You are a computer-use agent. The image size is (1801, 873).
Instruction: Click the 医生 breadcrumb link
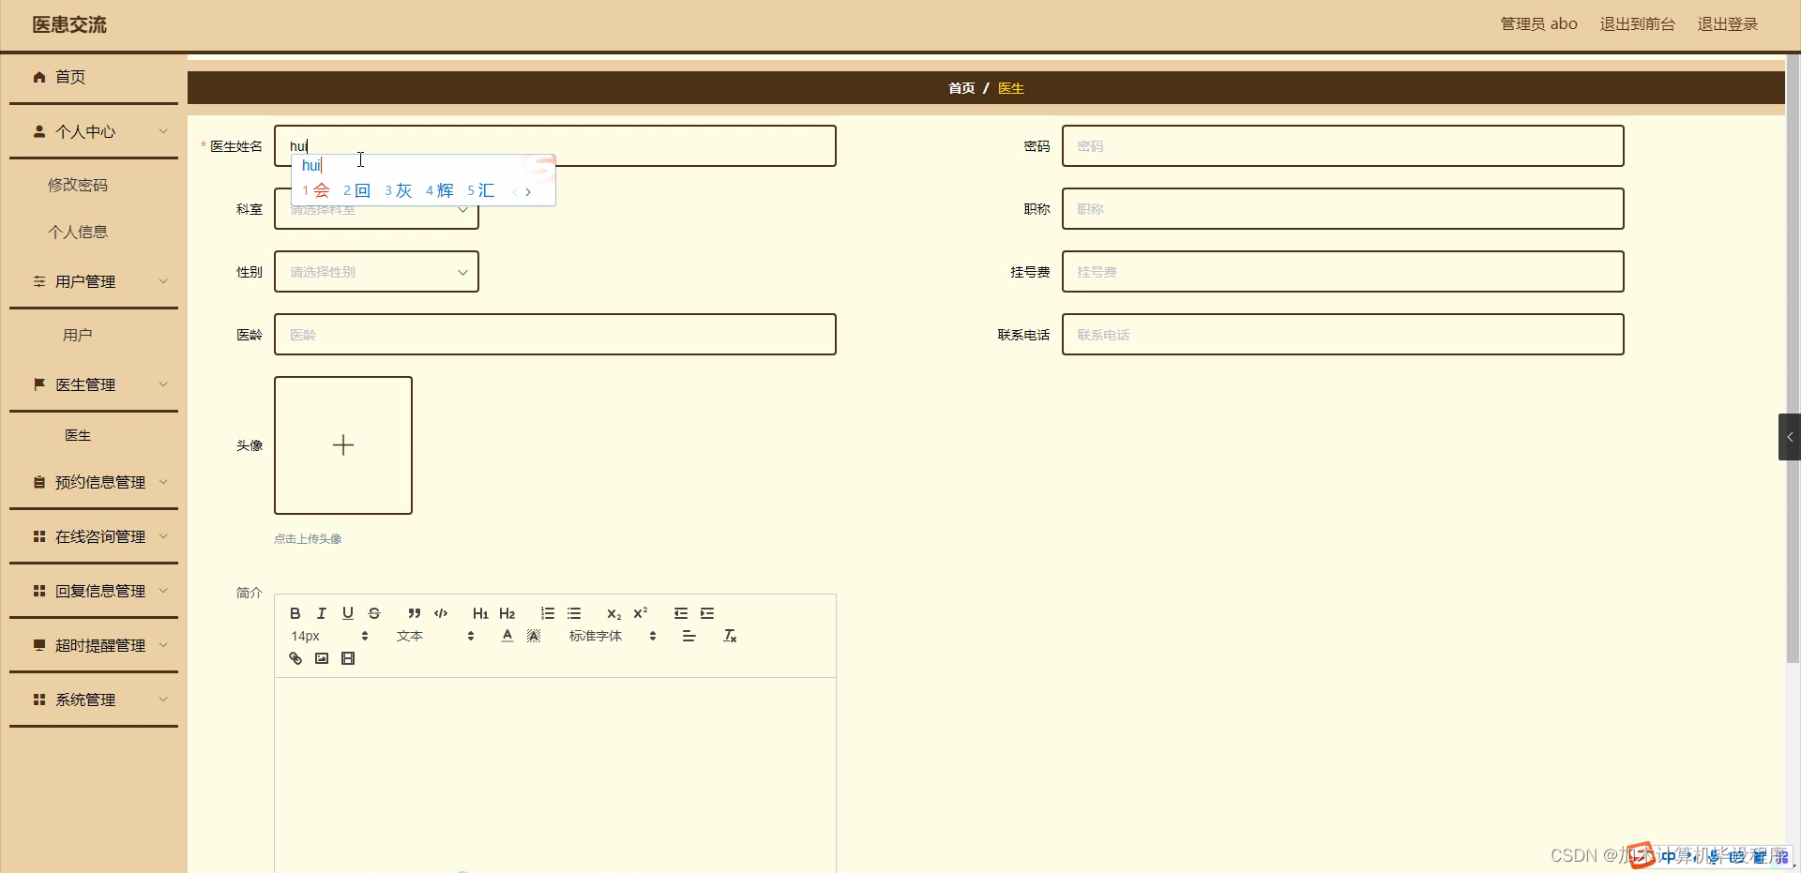(1011, 88)
